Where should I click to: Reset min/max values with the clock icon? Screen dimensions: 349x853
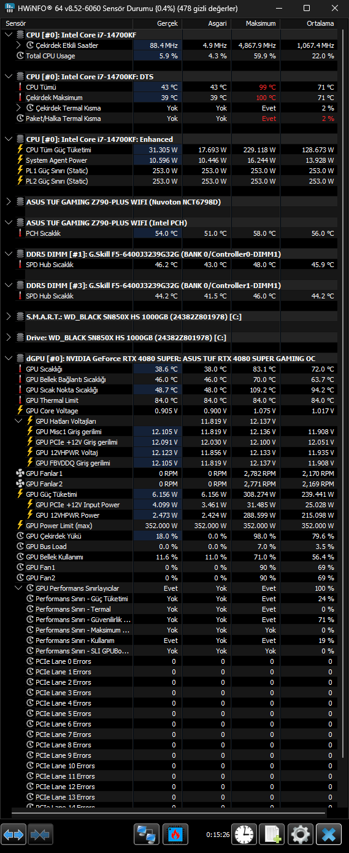click(x=244, y=835)
